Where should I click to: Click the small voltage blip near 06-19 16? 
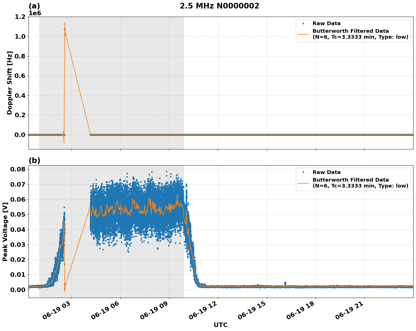tap(285, 282)
